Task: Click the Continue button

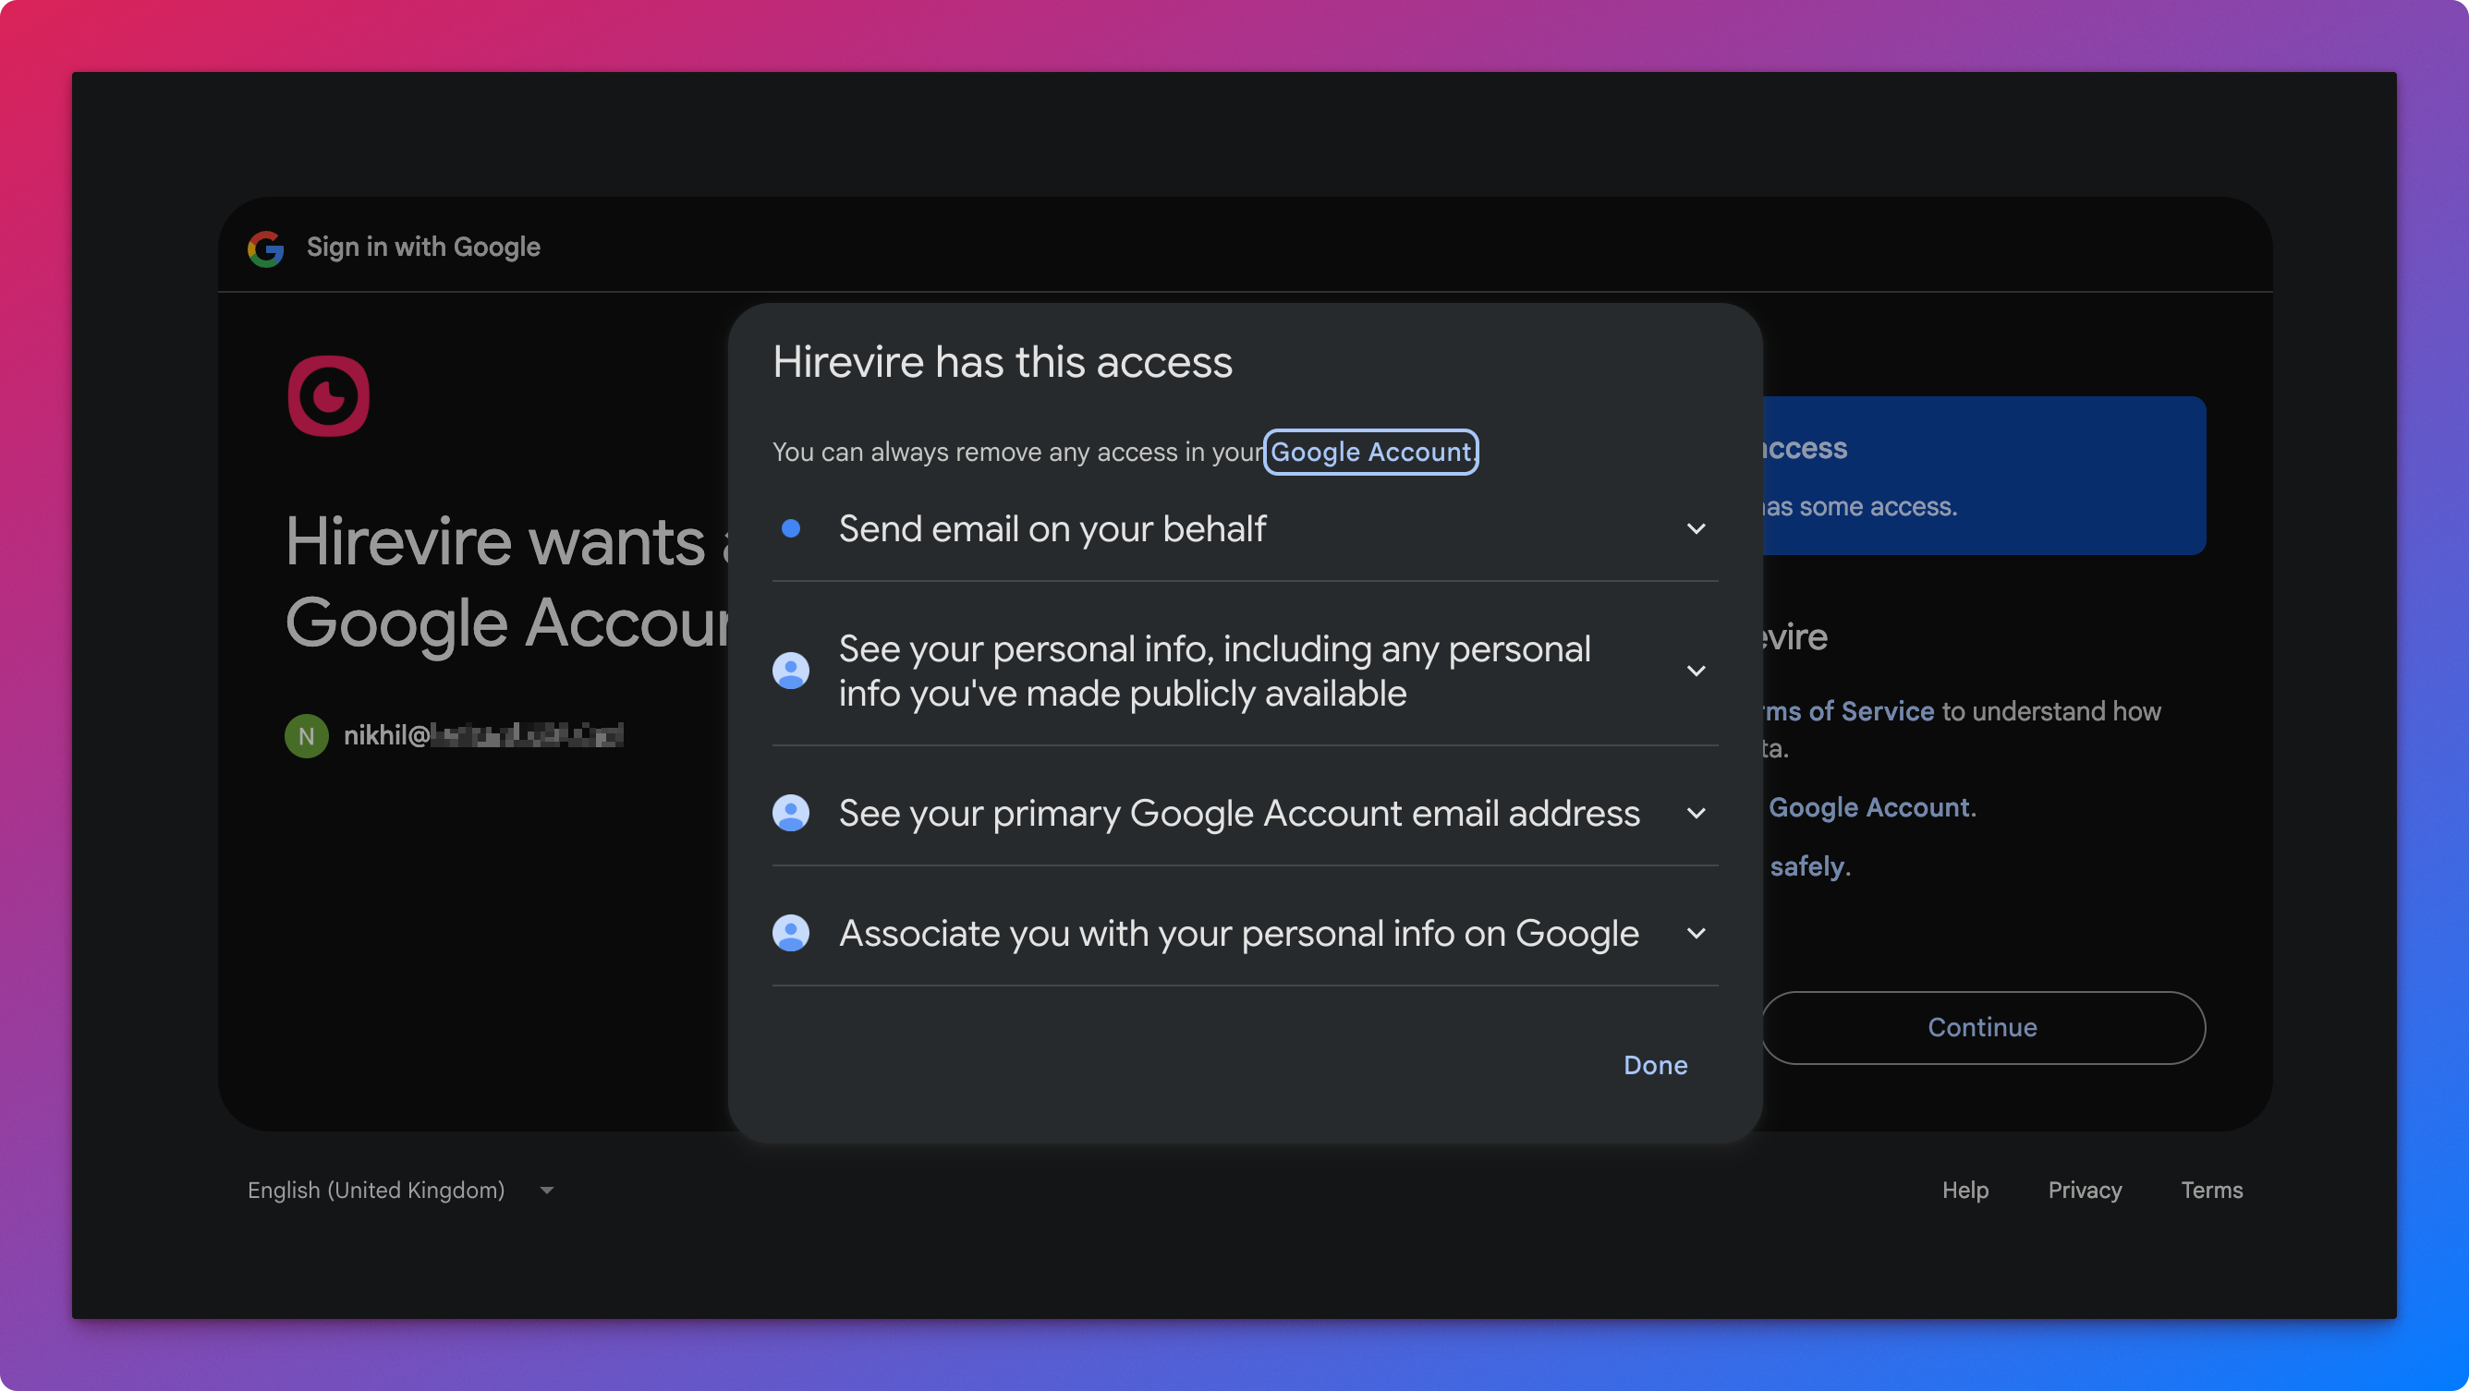Action: 1981,1027
